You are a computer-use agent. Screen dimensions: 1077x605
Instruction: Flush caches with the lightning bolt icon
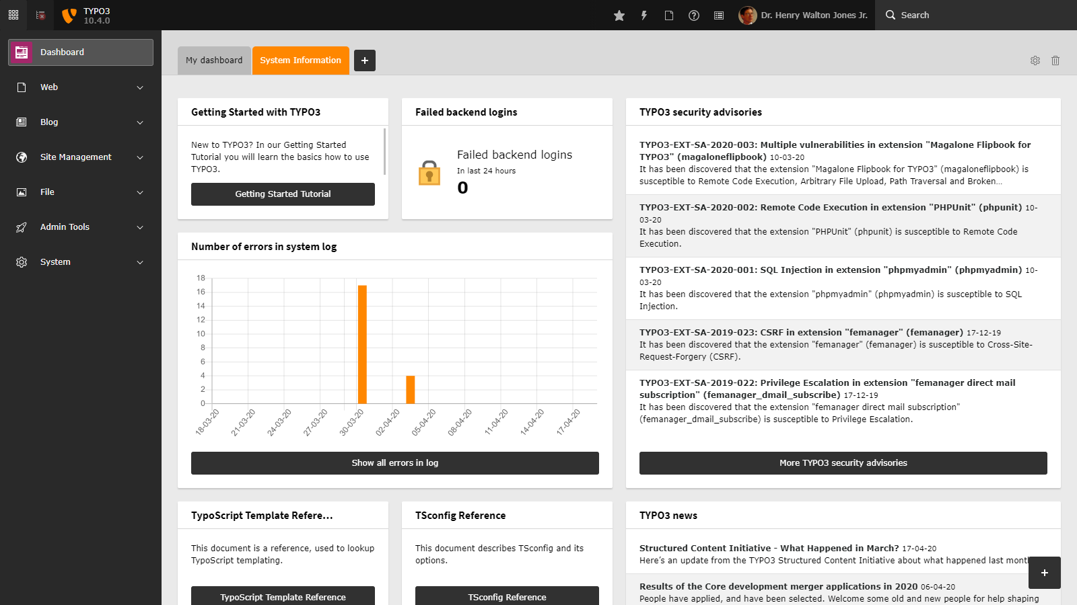point(644,15)
